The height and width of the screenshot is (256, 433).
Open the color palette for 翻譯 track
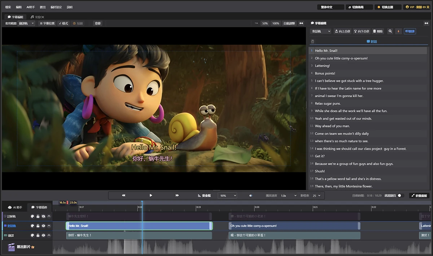click(x=32, y=235)
